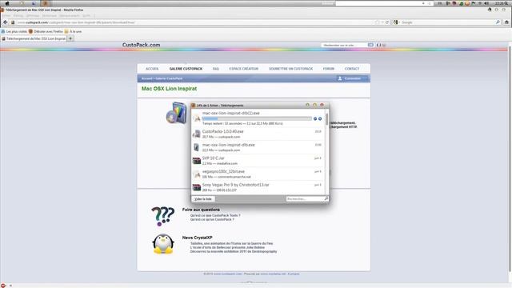Click the CustoPack installer file icon
Screen dimensions: 512x288
pyautogui.click(x=197, y=134)
